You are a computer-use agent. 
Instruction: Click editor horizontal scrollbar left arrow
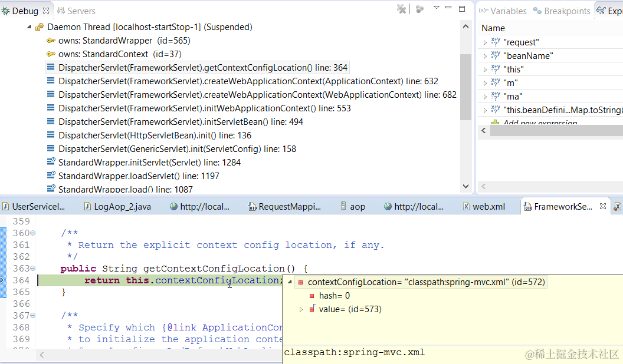tap(41, 355)
